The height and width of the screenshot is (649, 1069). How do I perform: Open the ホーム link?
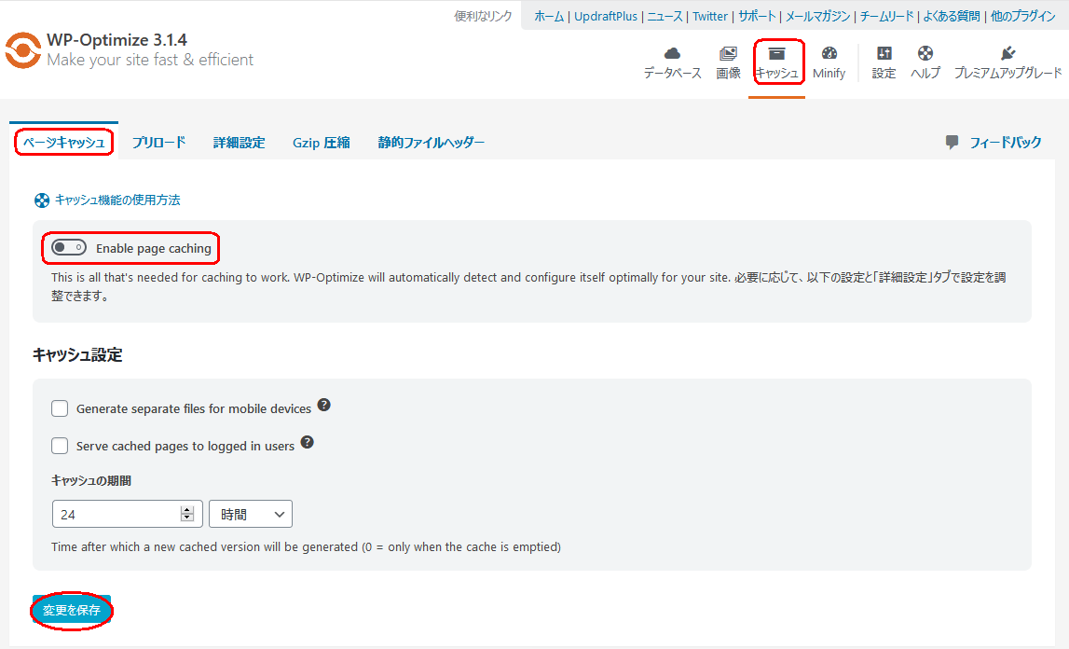[549, 17]
